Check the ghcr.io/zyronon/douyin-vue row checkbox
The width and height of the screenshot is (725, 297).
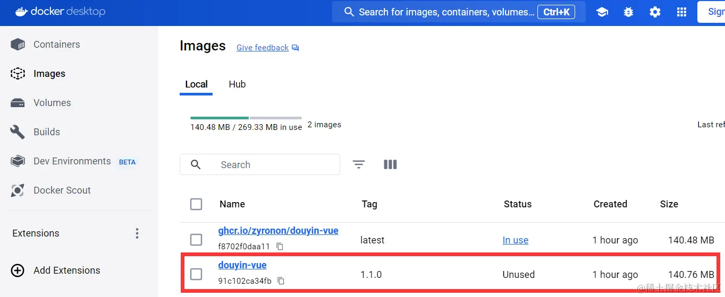click(196, 240)
